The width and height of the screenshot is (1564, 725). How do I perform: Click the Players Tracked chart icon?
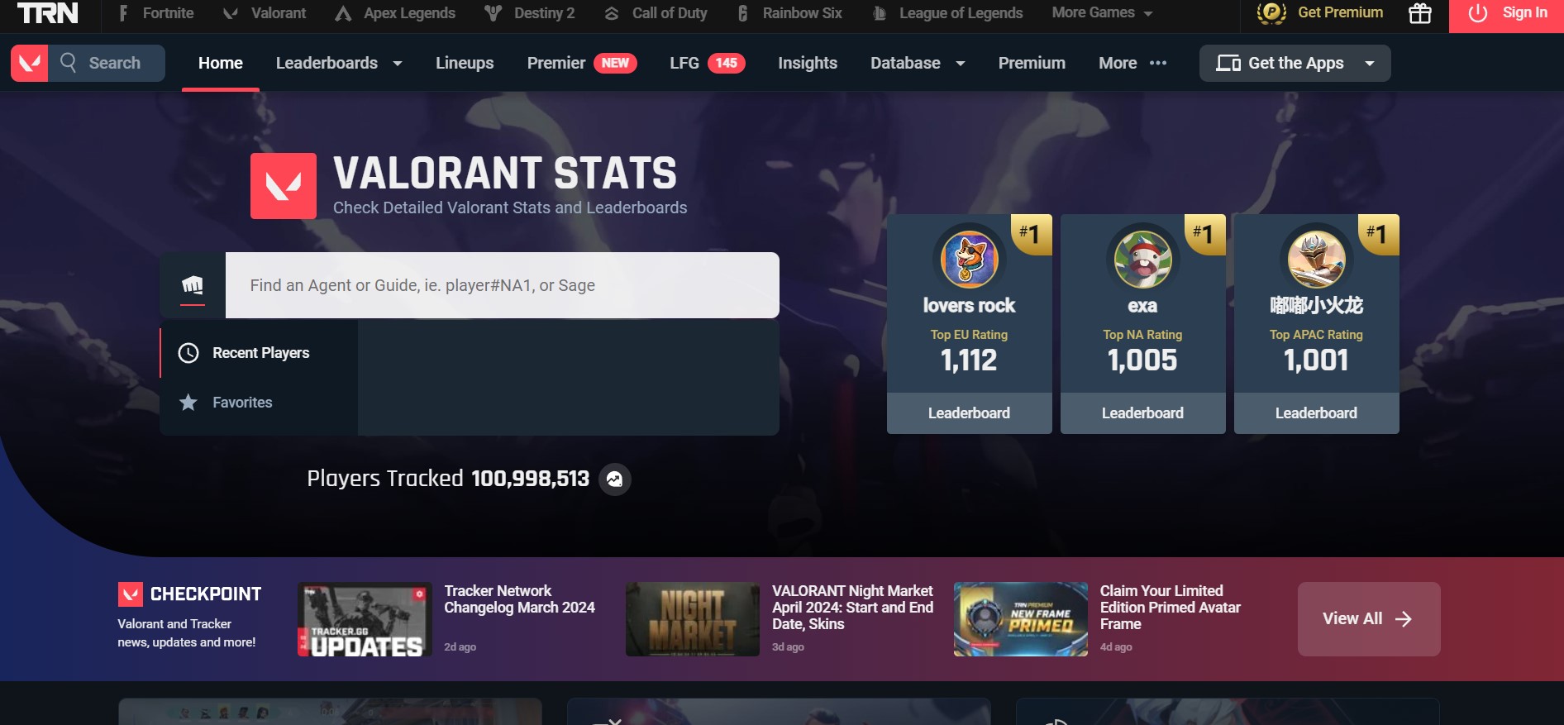click(614, 479)
